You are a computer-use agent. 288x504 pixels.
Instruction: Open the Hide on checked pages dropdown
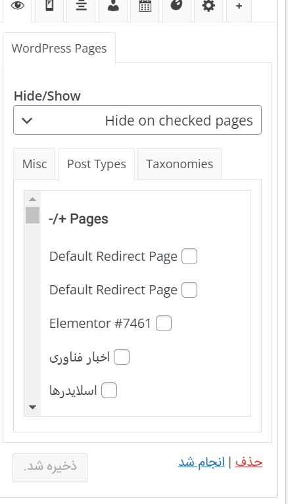[137, 120]
